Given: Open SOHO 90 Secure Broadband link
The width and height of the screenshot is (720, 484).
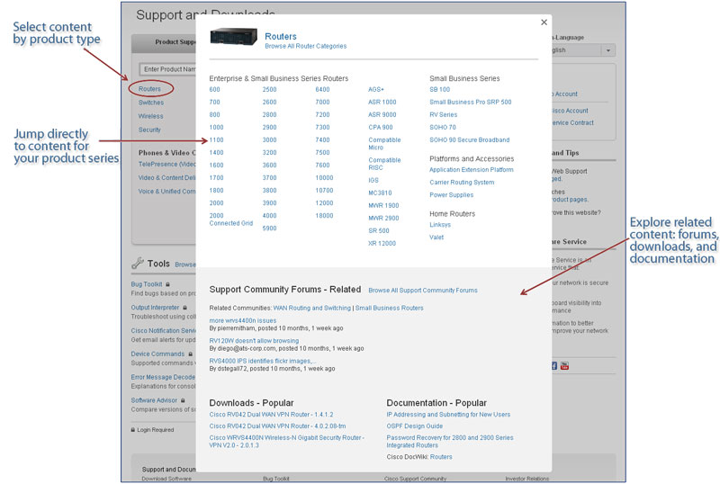Looking at the screenshot, I should click(470, 140).
